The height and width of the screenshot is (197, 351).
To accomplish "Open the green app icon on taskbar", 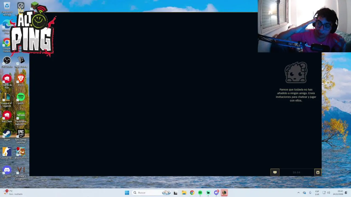I will point(208,193).
